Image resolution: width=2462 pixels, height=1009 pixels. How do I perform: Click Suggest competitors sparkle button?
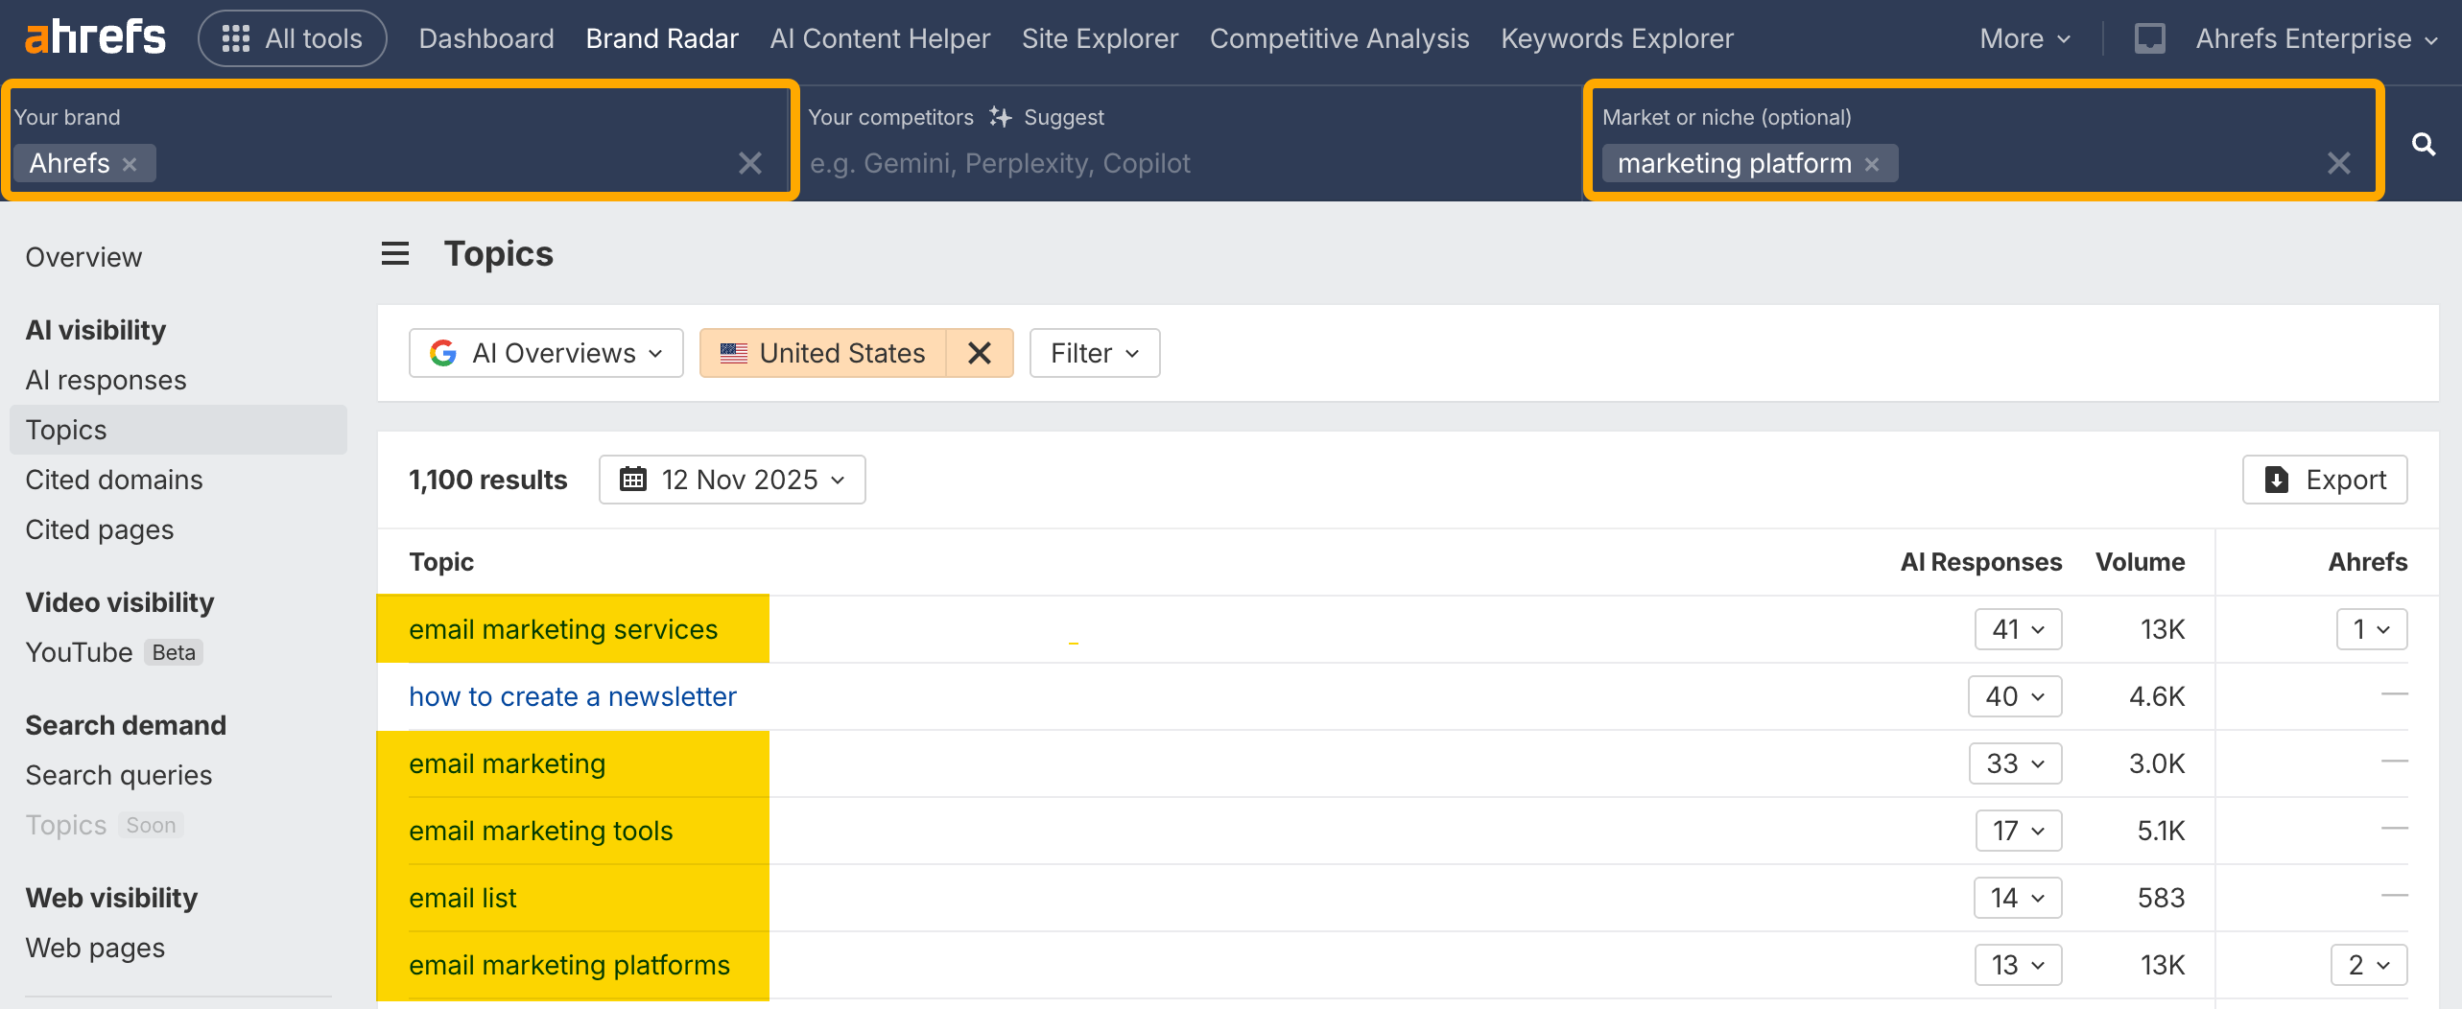coord(1049,117)
